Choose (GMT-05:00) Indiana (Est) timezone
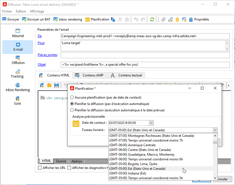 pos(160,173)
